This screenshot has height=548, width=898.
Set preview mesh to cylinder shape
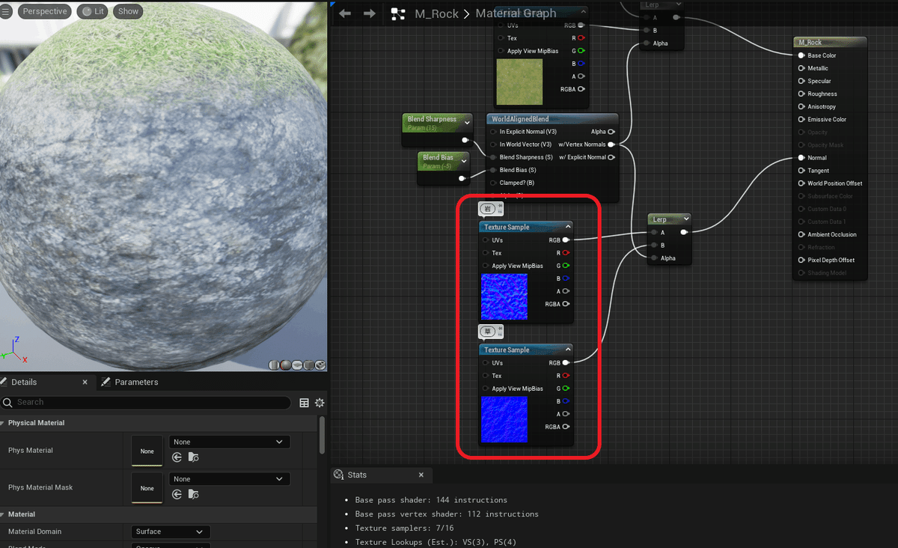tap(274, 365)
